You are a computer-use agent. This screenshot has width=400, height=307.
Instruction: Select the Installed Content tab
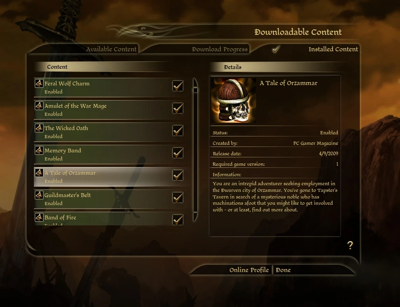(333, 49)
